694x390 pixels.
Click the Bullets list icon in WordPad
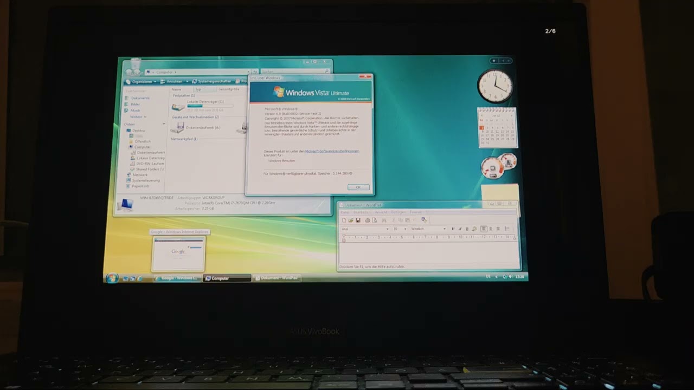coord(507,229)
